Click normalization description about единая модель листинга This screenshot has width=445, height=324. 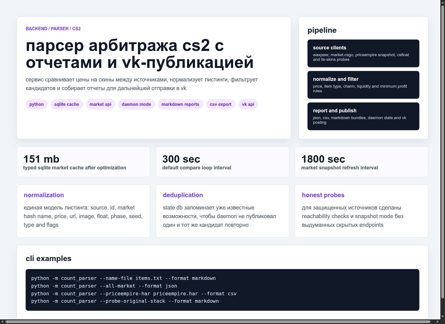pyautogui.click(x=83, y=216)
